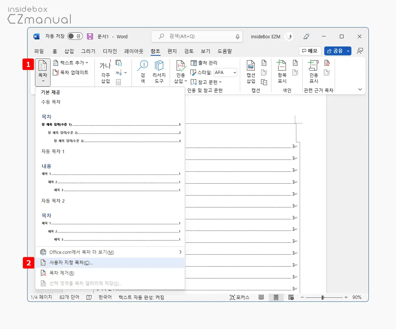Viewport: 396px width, 329px height.
Task: Switch to the 검토 tab
Action: coord(189,51)
